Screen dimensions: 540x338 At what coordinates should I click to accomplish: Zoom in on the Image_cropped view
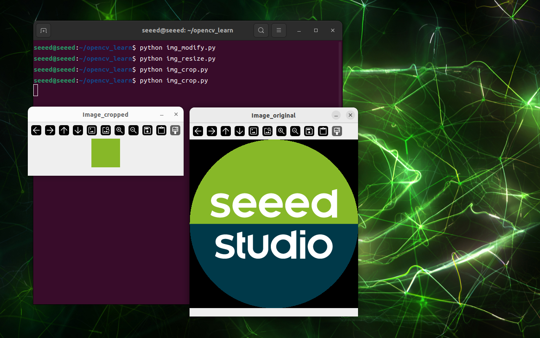click(120, 130)
